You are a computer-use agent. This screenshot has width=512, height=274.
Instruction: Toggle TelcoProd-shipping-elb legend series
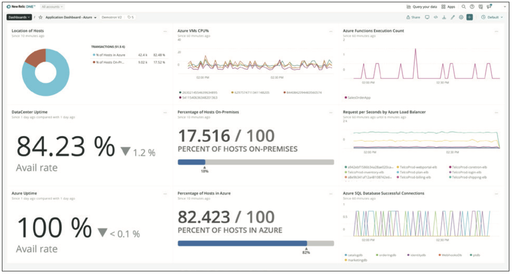[468, 177]
